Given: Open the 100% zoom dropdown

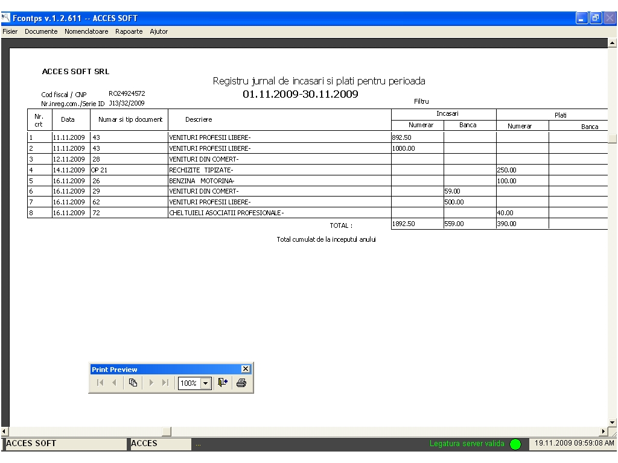Looking at the screenshot, I should (x=206, y=383).
